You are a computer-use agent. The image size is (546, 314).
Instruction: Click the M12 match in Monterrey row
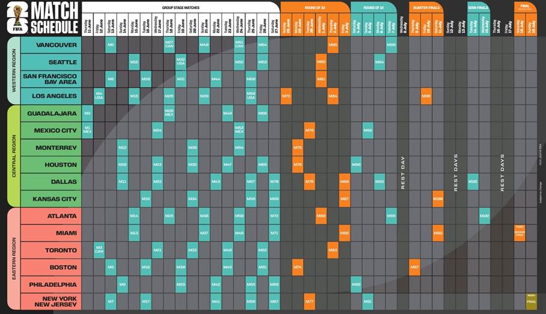[x=123, y=147]
